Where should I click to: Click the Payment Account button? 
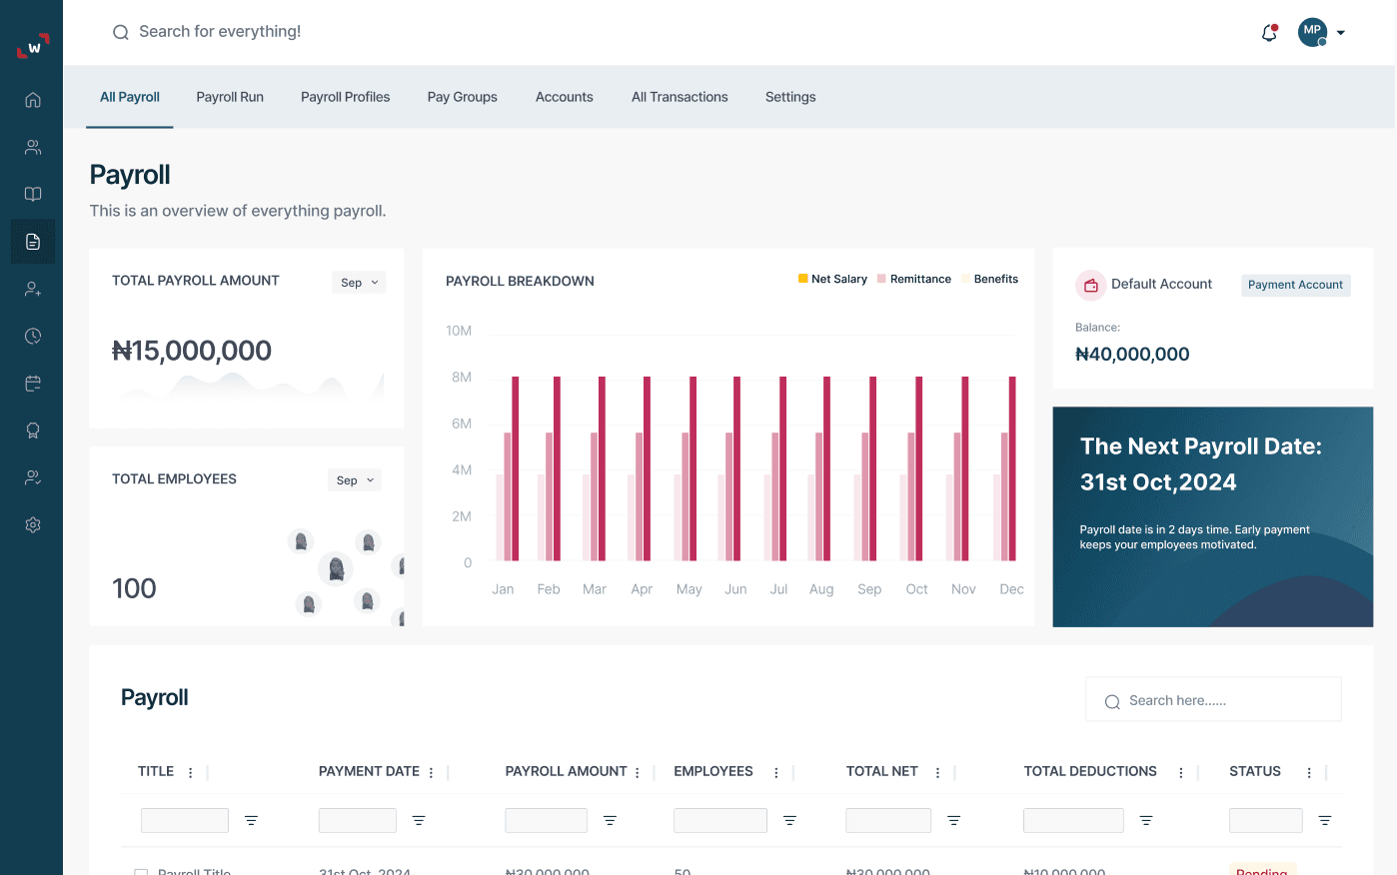click(x=1295, y=285)
